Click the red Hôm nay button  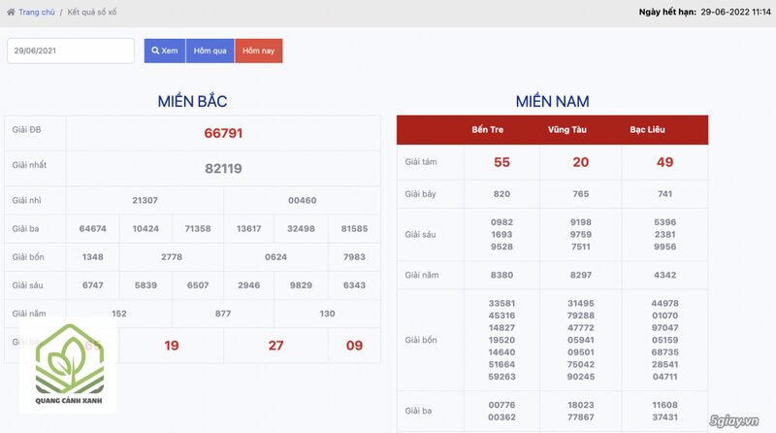[258, 50]
